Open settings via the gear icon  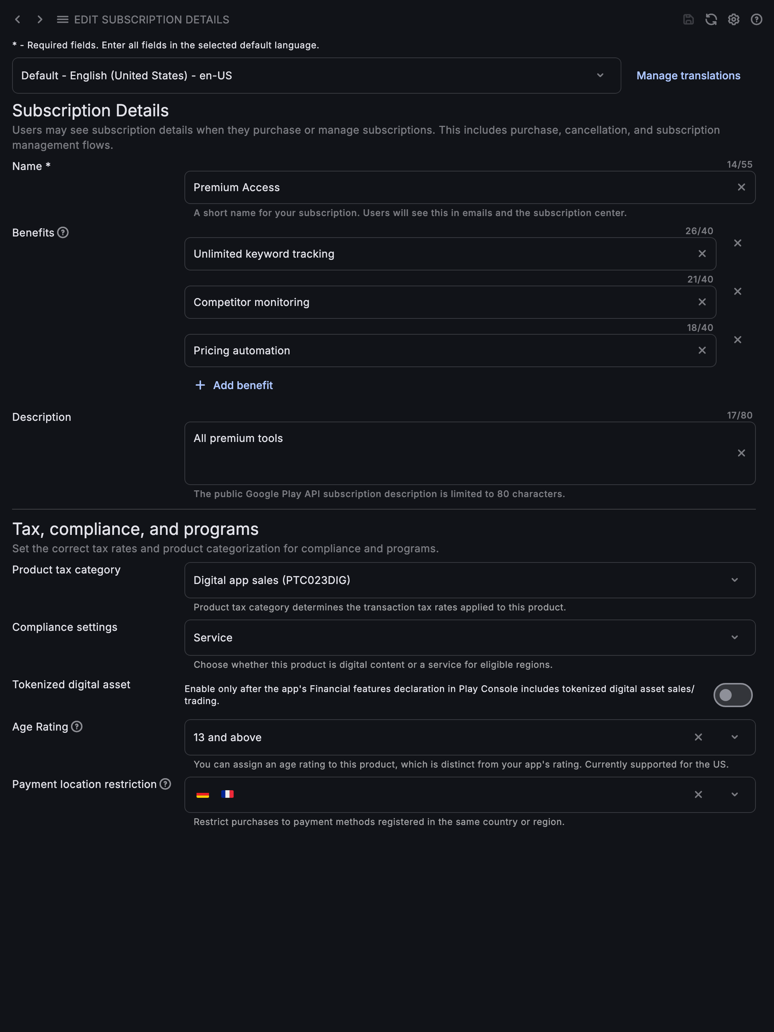(x=734, y=20)
